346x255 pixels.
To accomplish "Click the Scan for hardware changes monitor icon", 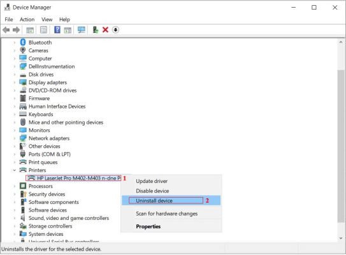I will (82, 30).
